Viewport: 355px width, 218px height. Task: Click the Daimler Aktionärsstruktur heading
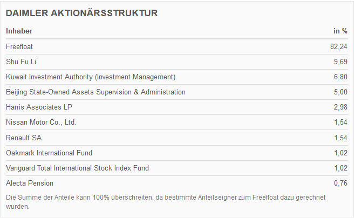coord(81,13)
